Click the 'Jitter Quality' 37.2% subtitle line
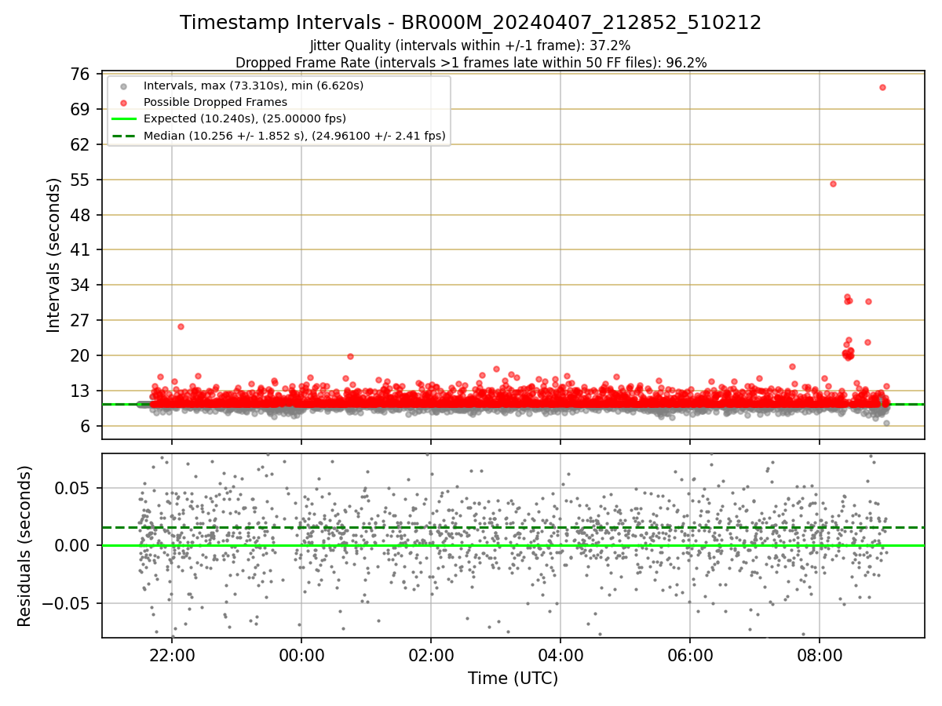The image size is (942, 706). pyautogui.click(x=470, y=45)
